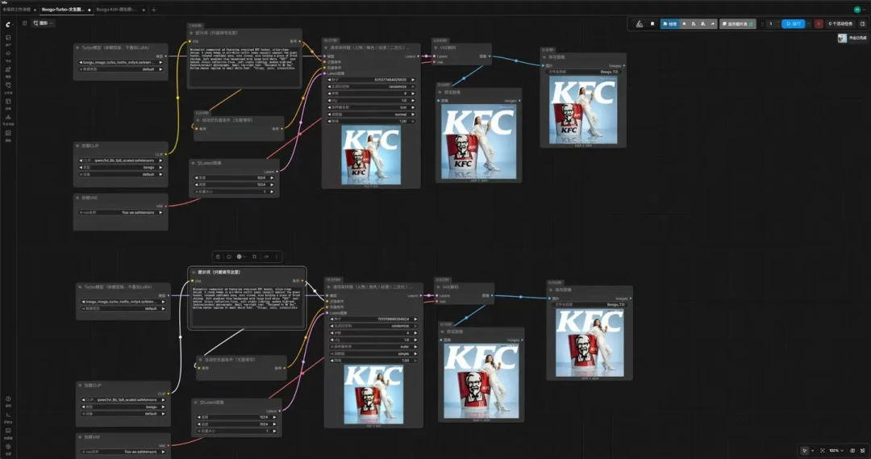
Task: Click the second icon in the selection toolbox
Action: [229, 257]
